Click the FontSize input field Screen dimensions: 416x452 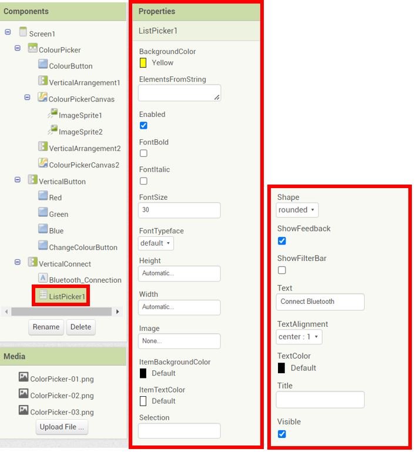click(x=179, y=210)
